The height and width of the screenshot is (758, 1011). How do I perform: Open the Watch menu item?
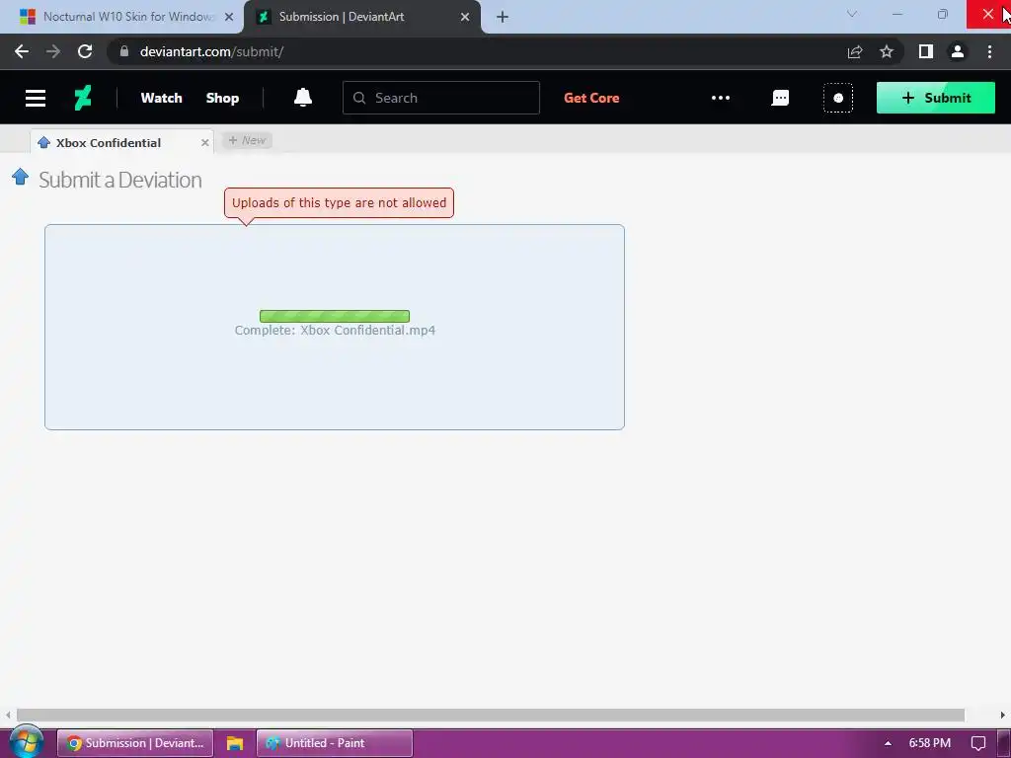161,98
